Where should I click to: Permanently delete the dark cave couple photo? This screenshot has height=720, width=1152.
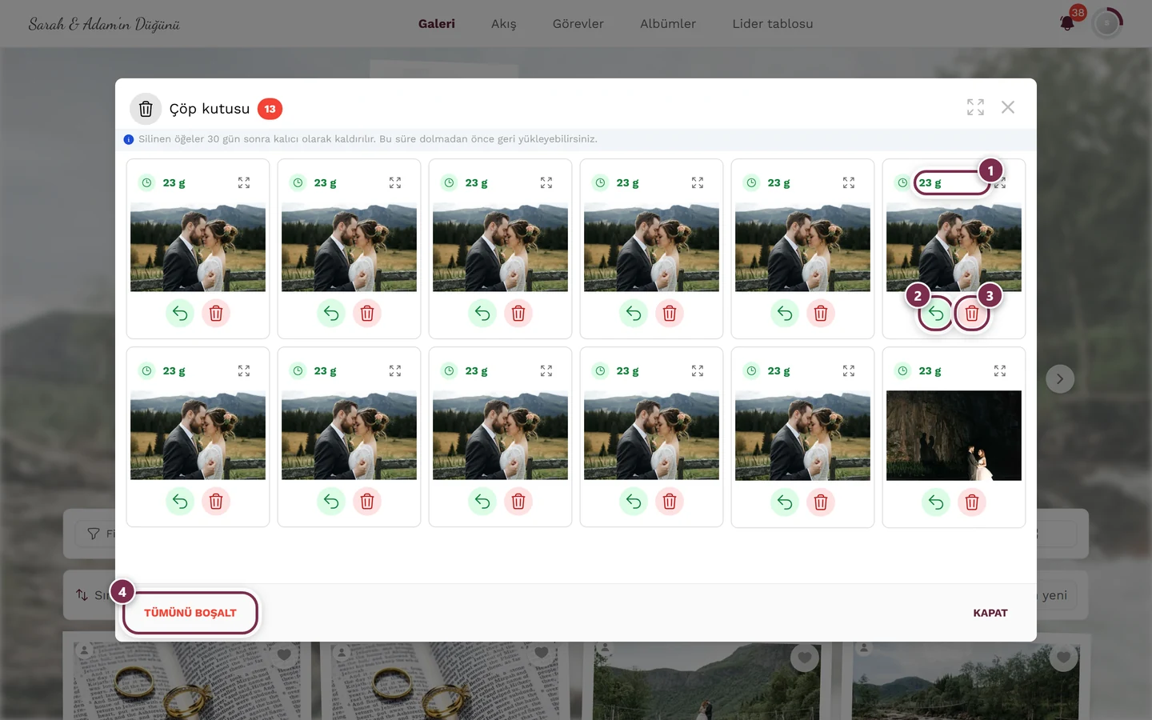pyautogui.click(x=972, y=502)
